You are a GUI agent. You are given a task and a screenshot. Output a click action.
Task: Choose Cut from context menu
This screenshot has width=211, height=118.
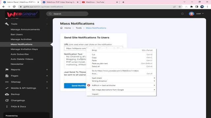click(x=121, y=55)
